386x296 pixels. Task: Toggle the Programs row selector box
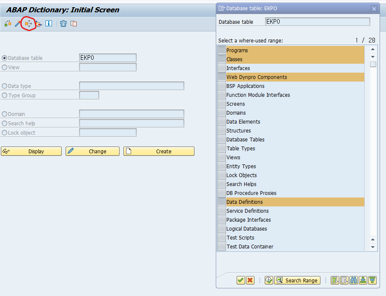pos(222,50)
